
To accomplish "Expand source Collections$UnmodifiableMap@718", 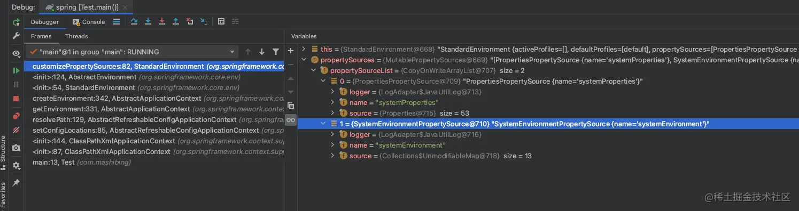I will [x=332, y=156].
